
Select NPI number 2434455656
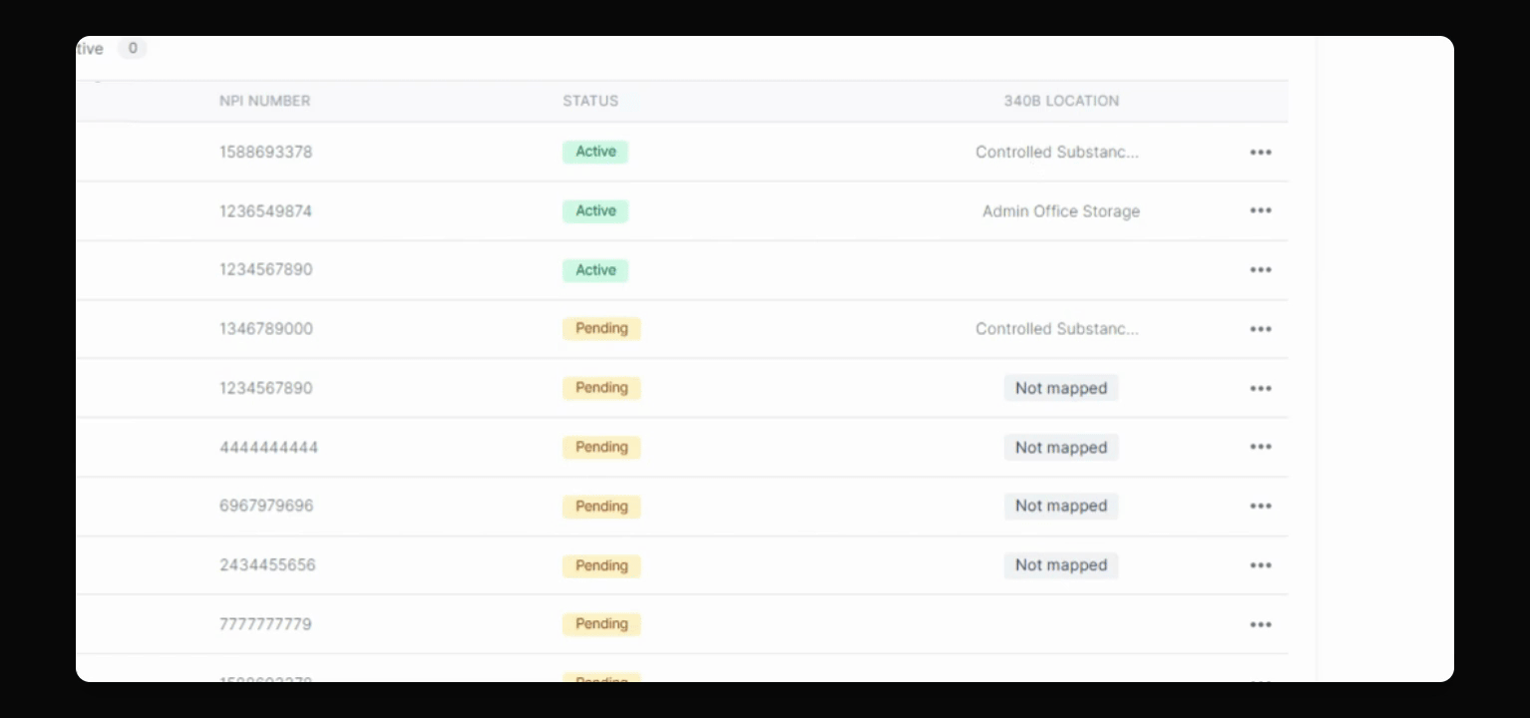(x=267, y=565)
